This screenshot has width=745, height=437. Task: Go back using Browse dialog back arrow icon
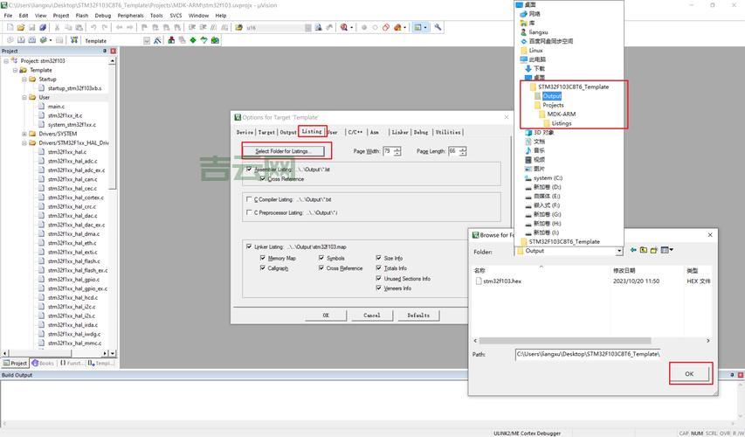click(633, 250)
